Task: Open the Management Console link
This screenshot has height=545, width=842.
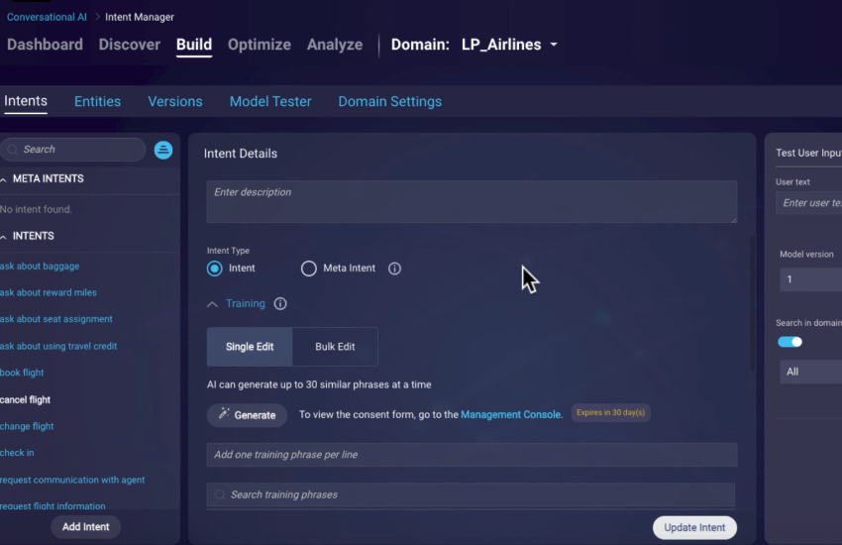Action: 511,414
